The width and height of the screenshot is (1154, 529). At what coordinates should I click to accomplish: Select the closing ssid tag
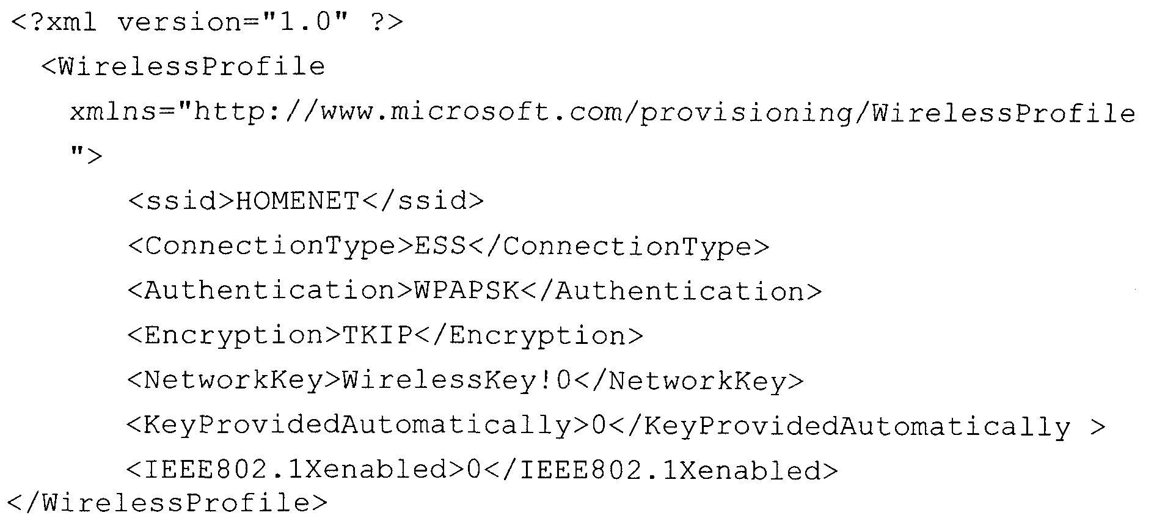click(423, 201)
